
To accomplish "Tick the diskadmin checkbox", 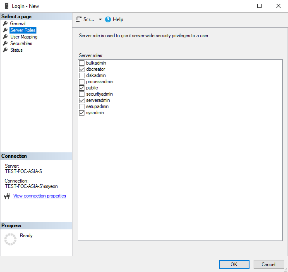I will pyautogui.click(x=82, y=75).
